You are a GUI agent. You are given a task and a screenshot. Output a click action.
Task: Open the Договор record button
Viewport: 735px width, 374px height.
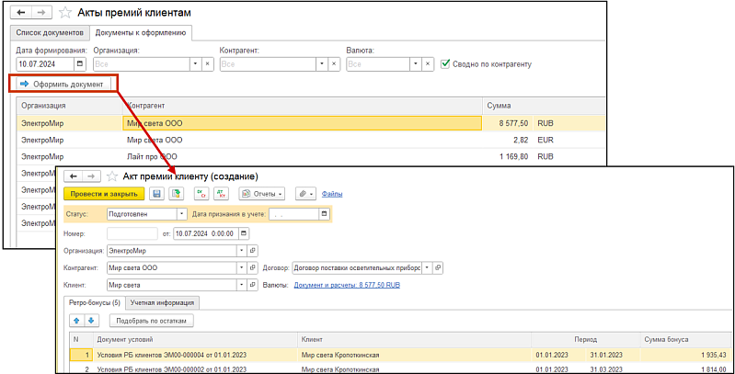point(437,268)
